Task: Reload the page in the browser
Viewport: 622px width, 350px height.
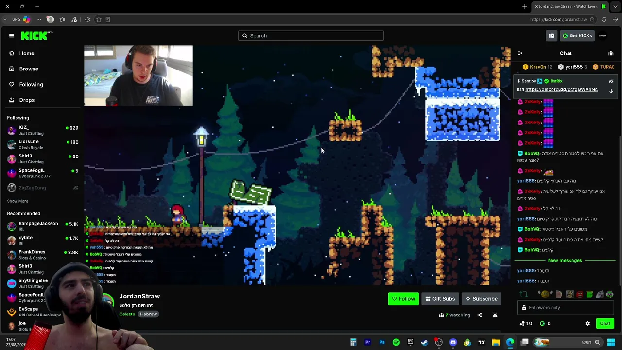Action: [x=604, y=19]
